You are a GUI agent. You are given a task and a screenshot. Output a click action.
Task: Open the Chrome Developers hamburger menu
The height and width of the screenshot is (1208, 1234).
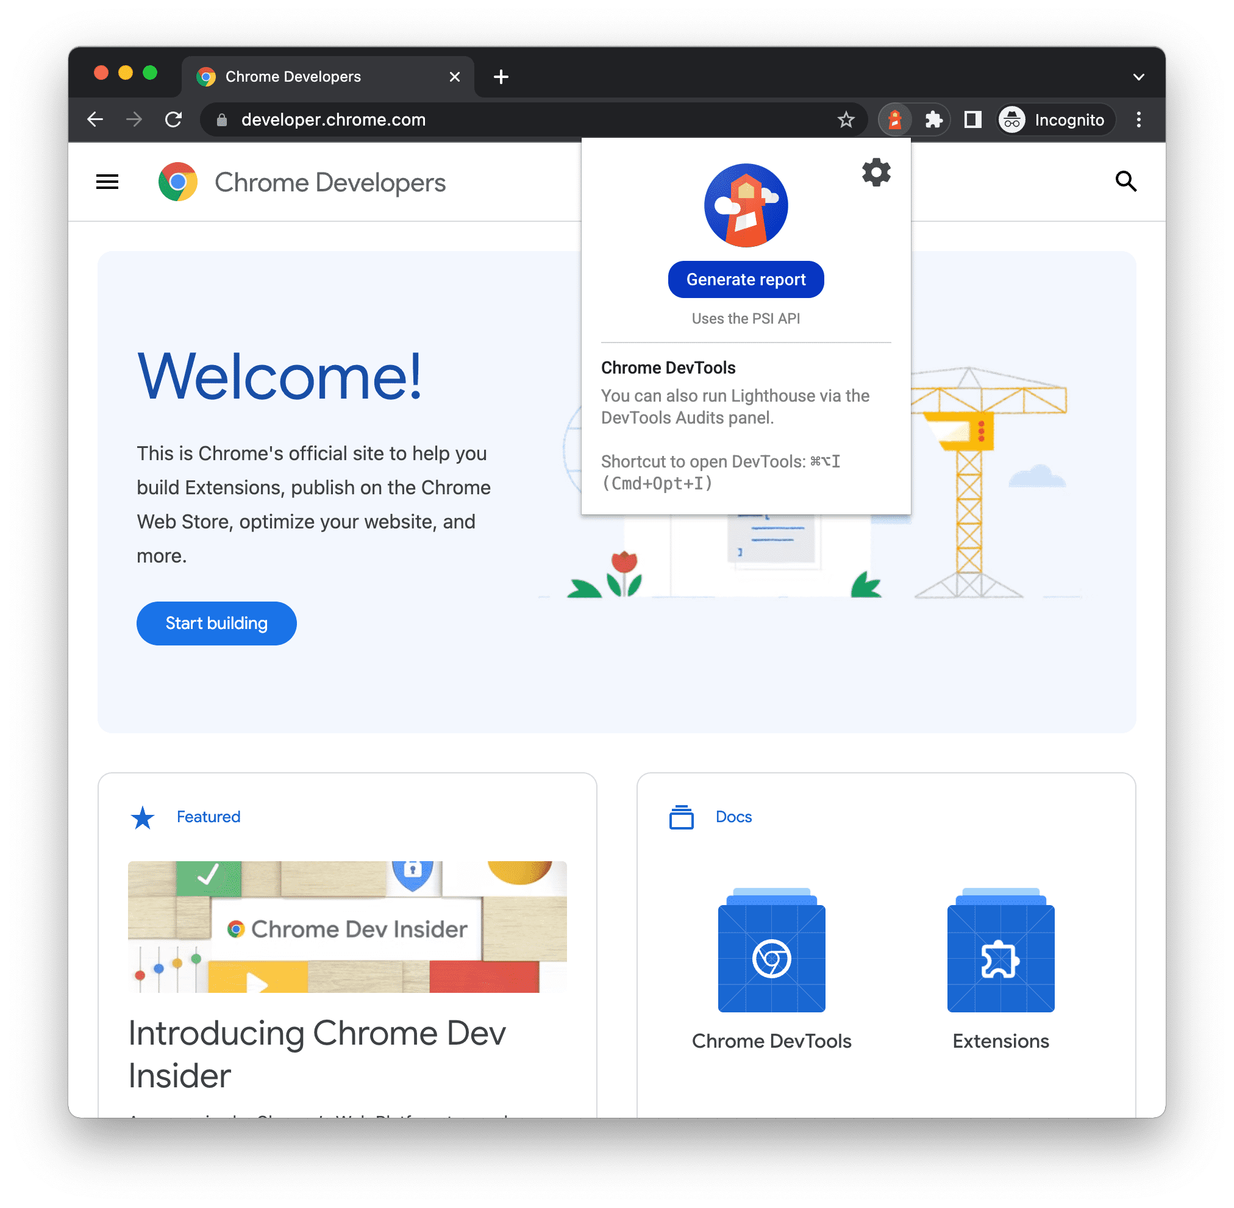tap(107, 182)
